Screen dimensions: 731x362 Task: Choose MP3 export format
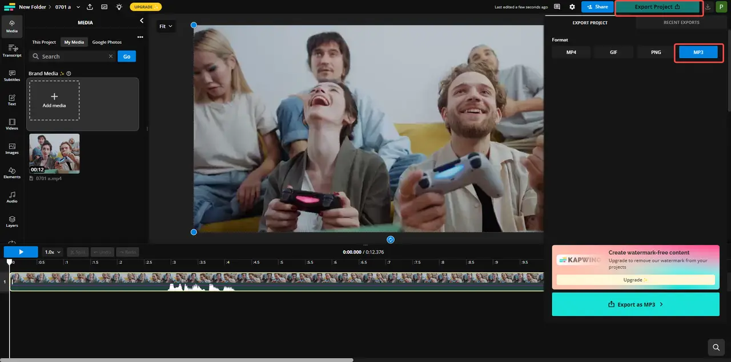click(698, 52)
